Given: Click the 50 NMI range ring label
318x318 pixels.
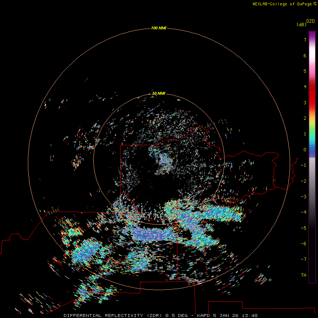Looking at the screenshot, I should [159, 93].
